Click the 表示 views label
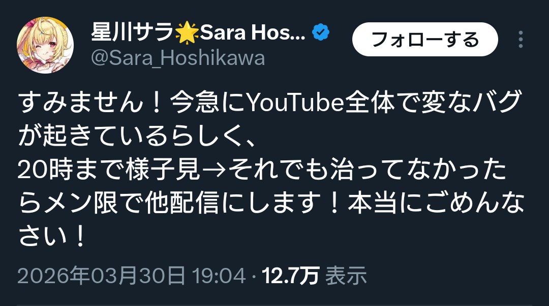The image size is (549, 306). click(346, 275)
